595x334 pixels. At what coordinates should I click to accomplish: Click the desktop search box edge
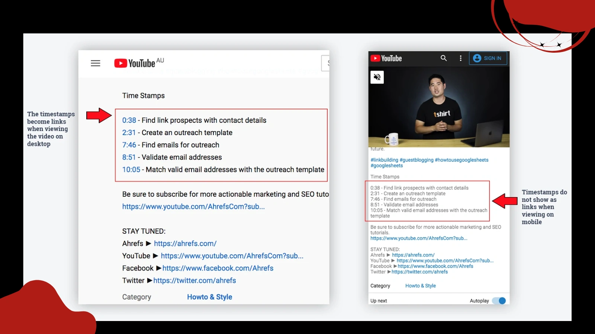[325, 63]
